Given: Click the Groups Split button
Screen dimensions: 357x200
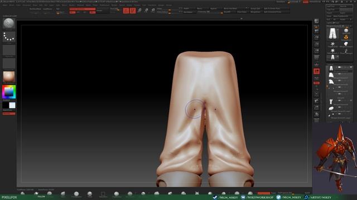Looking at the screenshot, I should tap(255, 9).
